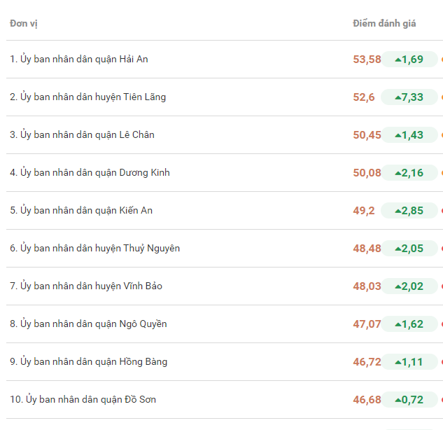The image size is (443, 430).
Task: Click the green 1,69 increase badge
Action: (409, 60)
